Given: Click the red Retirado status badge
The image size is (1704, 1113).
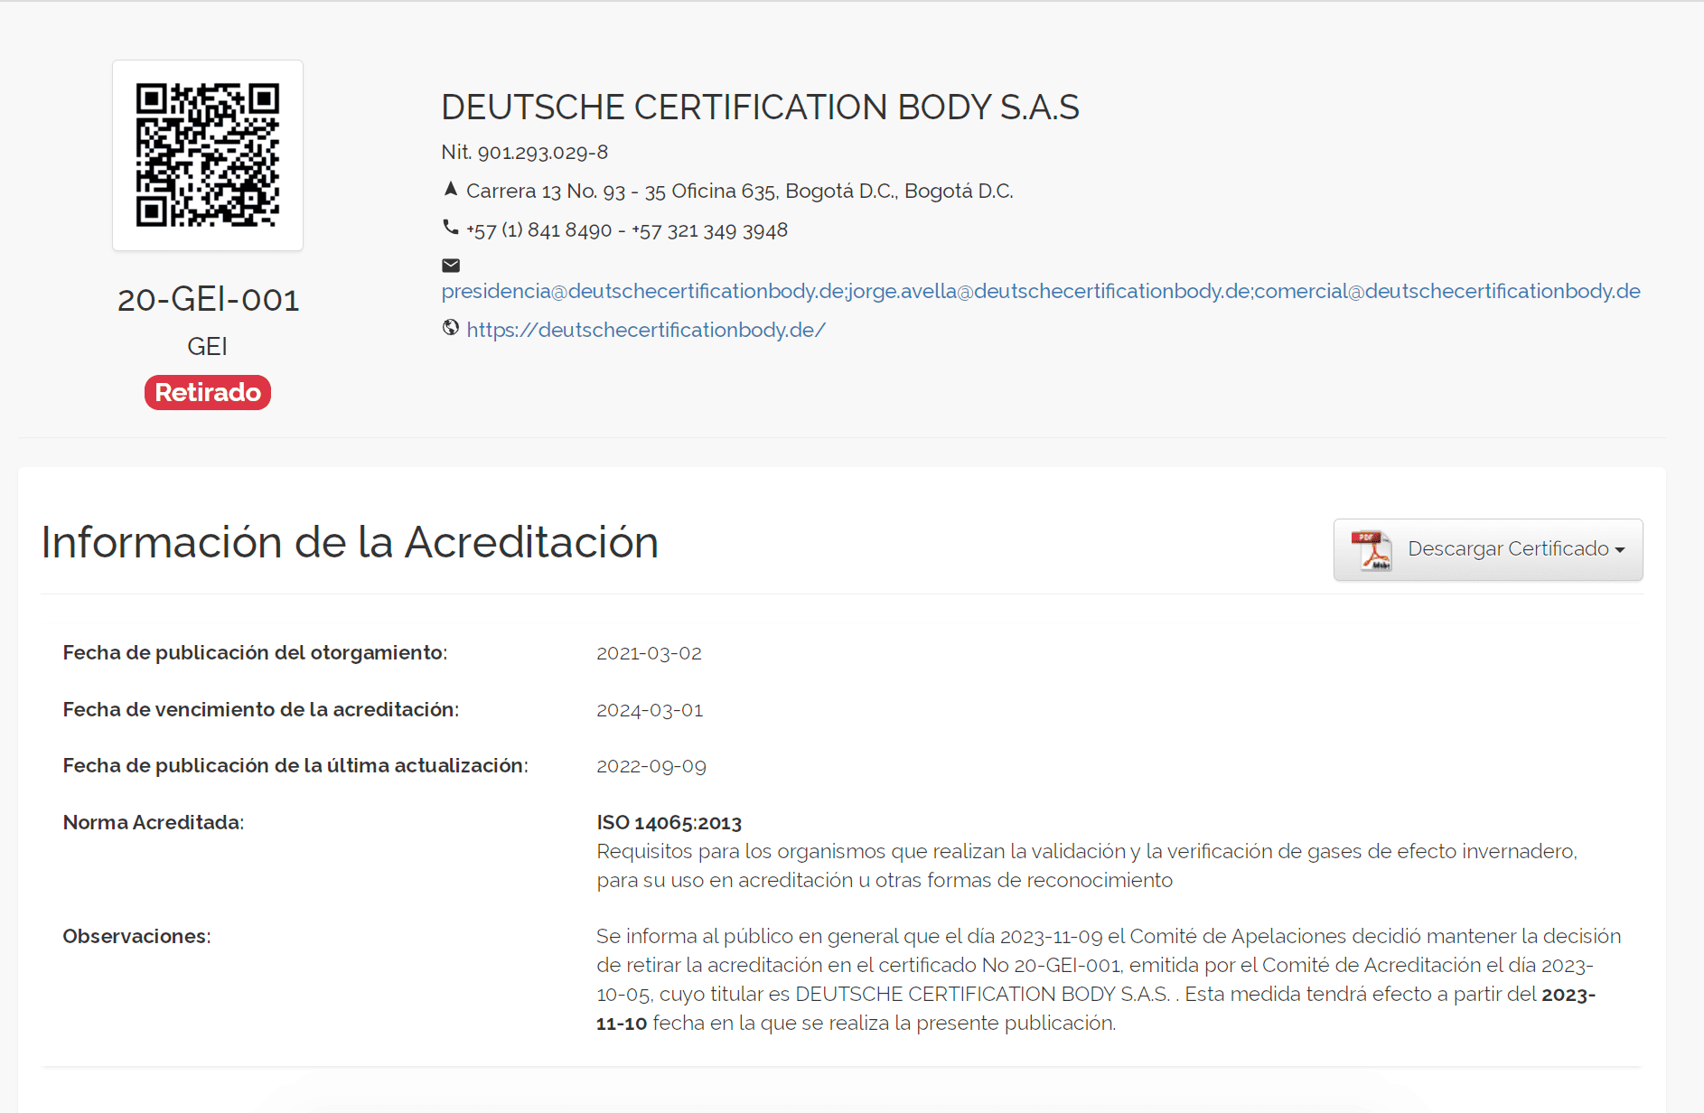Looking at the screenshot, I should click(208, 392).
